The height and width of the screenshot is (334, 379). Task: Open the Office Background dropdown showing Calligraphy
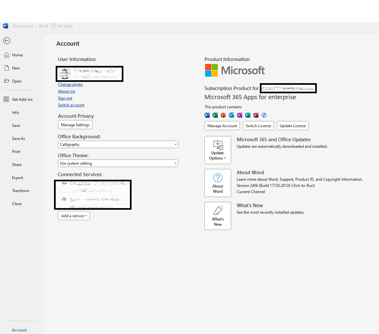[x=118, y=144]
